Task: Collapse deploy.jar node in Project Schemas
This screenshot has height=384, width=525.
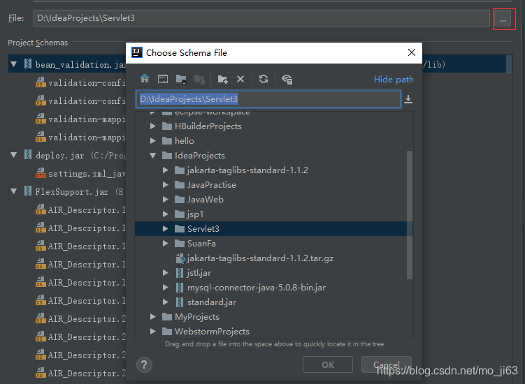Action: coord(14,155)
